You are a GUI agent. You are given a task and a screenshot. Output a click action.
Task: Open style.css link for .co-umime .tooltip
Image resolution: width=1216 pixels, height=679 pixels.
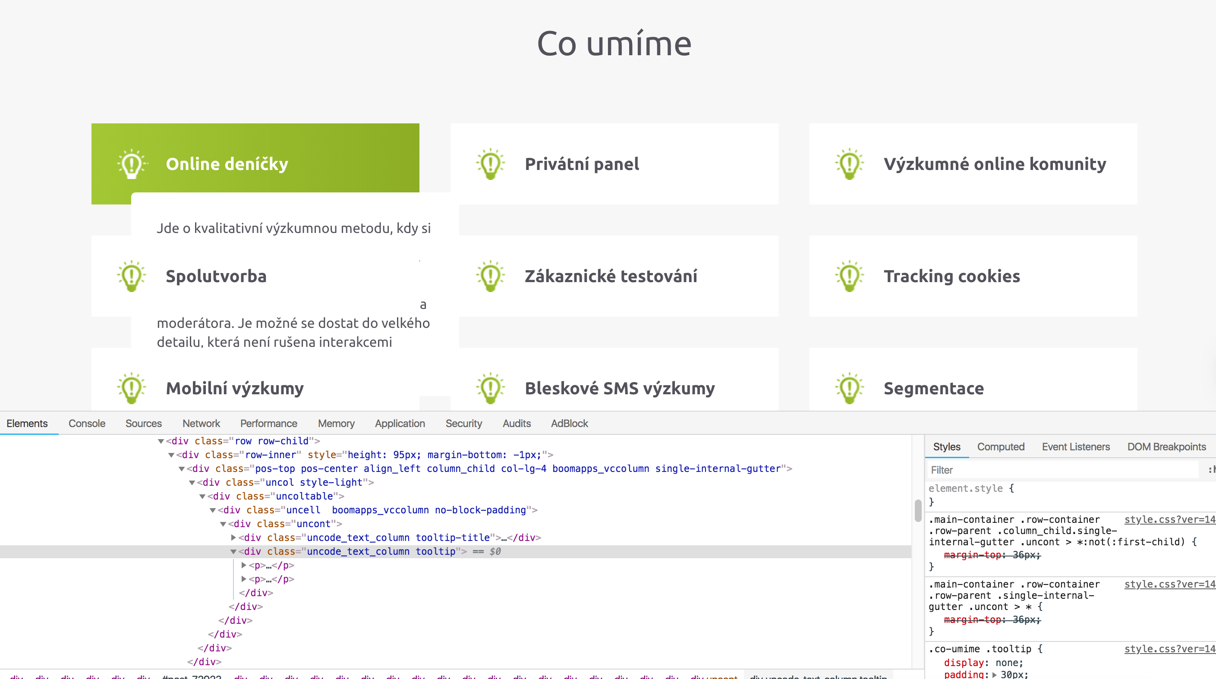pyautogui.click(x=1169, y=649)
